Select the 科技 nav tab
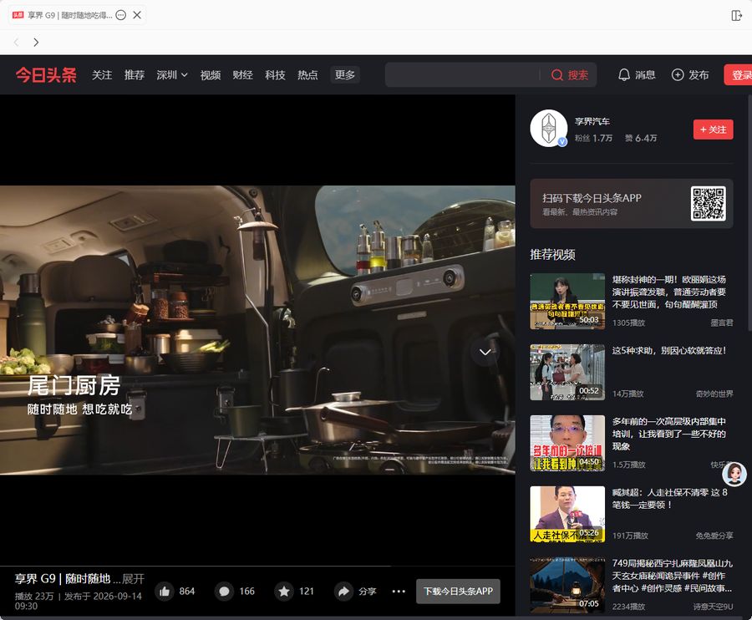This screenshot has width=752, height=620. tap(275, 75)
